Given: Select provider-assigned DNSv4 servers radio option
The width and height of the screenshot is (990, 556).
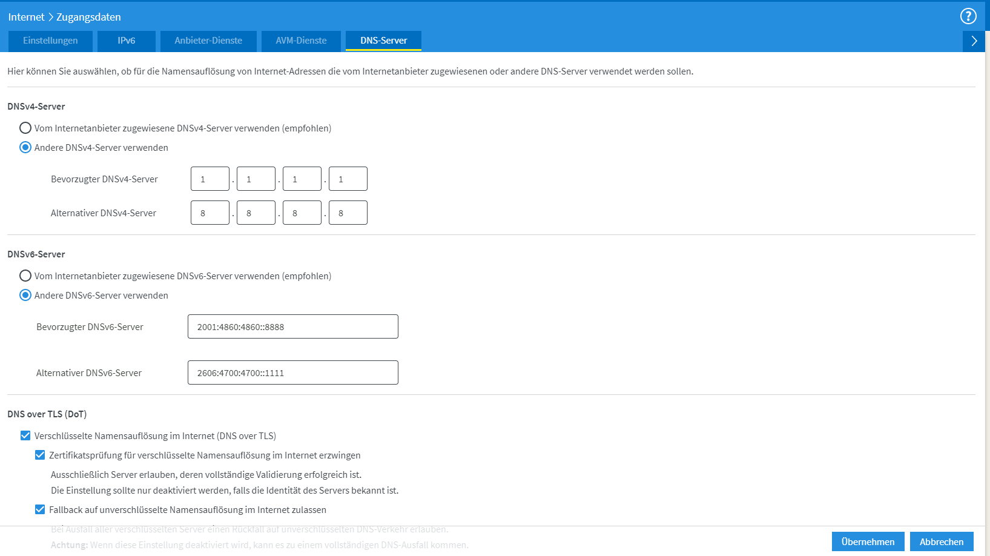Looking at the screenshot, I should click(25, 128).
